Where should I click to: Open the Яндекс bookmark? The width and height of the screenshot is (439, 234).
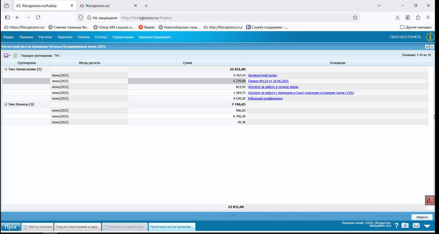(147, 27)
